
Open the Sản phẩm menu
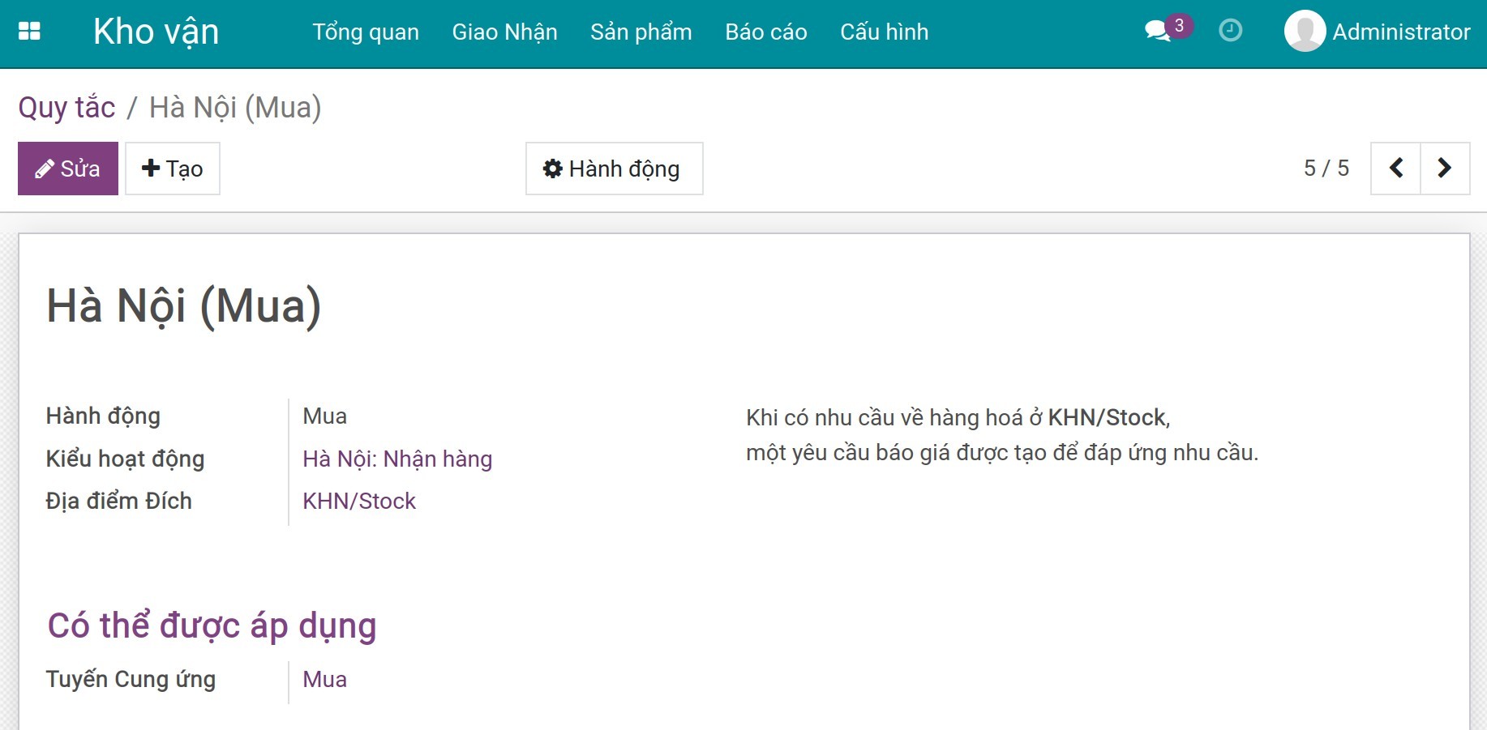click(x=641, y=32)
